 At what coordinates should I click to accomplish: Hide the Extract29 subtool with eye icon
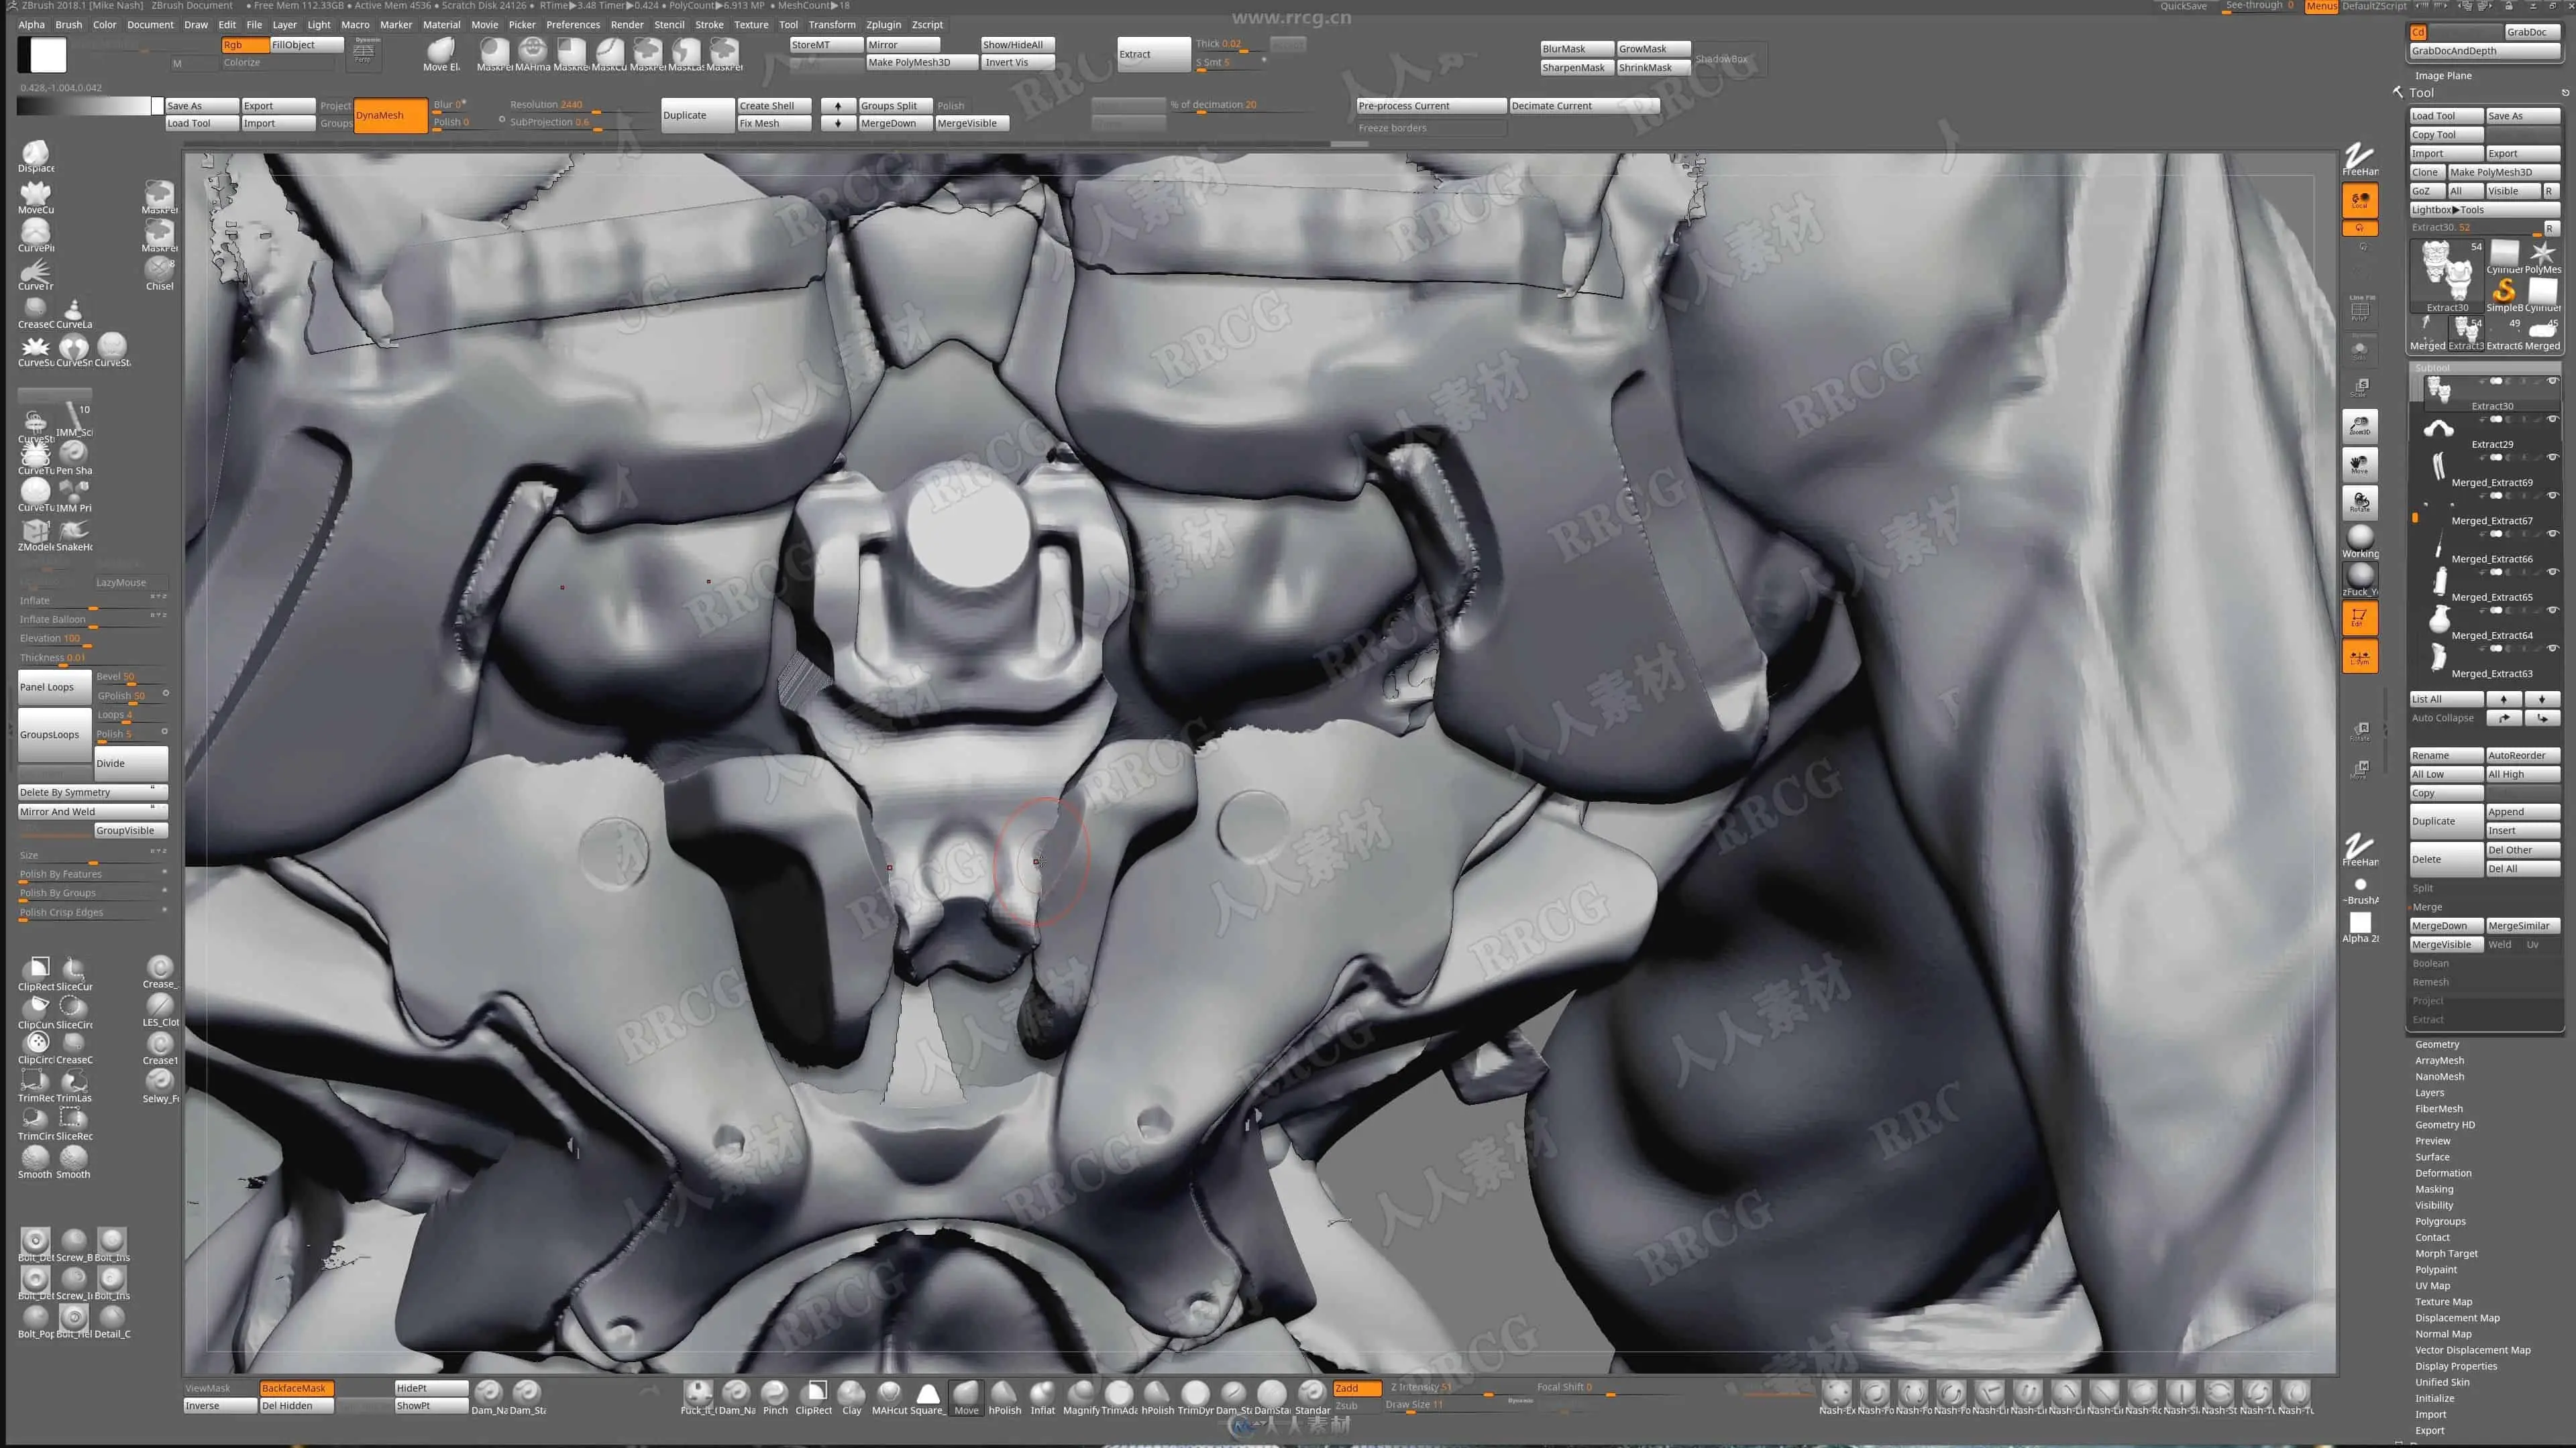pos(2552,419)
